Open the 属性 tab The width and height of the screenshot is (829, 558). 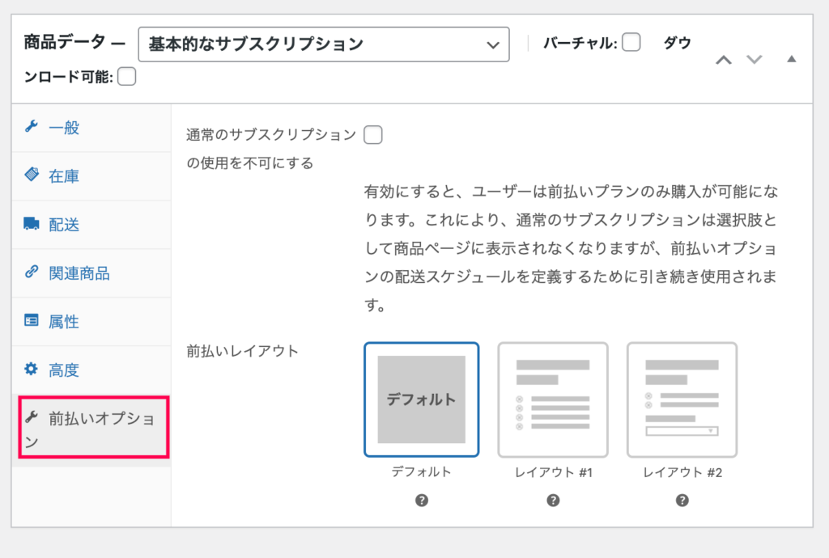(91, 322)
